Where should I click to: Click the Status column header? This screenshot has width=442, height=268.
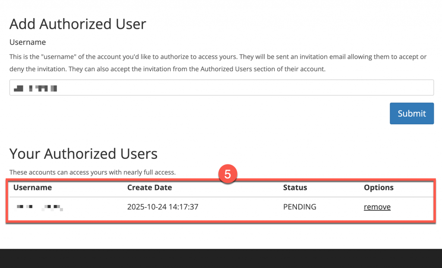pos(295,187)
